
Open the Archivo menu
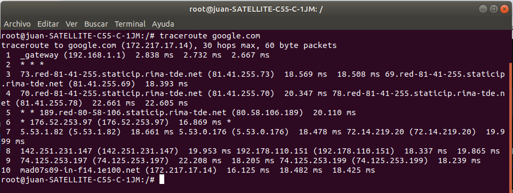point(17,24)
